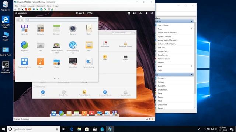Launch Epiphany web browser from launcher
The height and width of the screenshot is (132, 236).
point(24,47)
